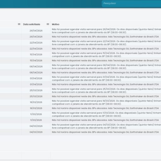Viewport: 161px width, 161px height.
Task: Select motivo 'visita semanal para 04/03/2026'
Action: click(x=106, y=126)
